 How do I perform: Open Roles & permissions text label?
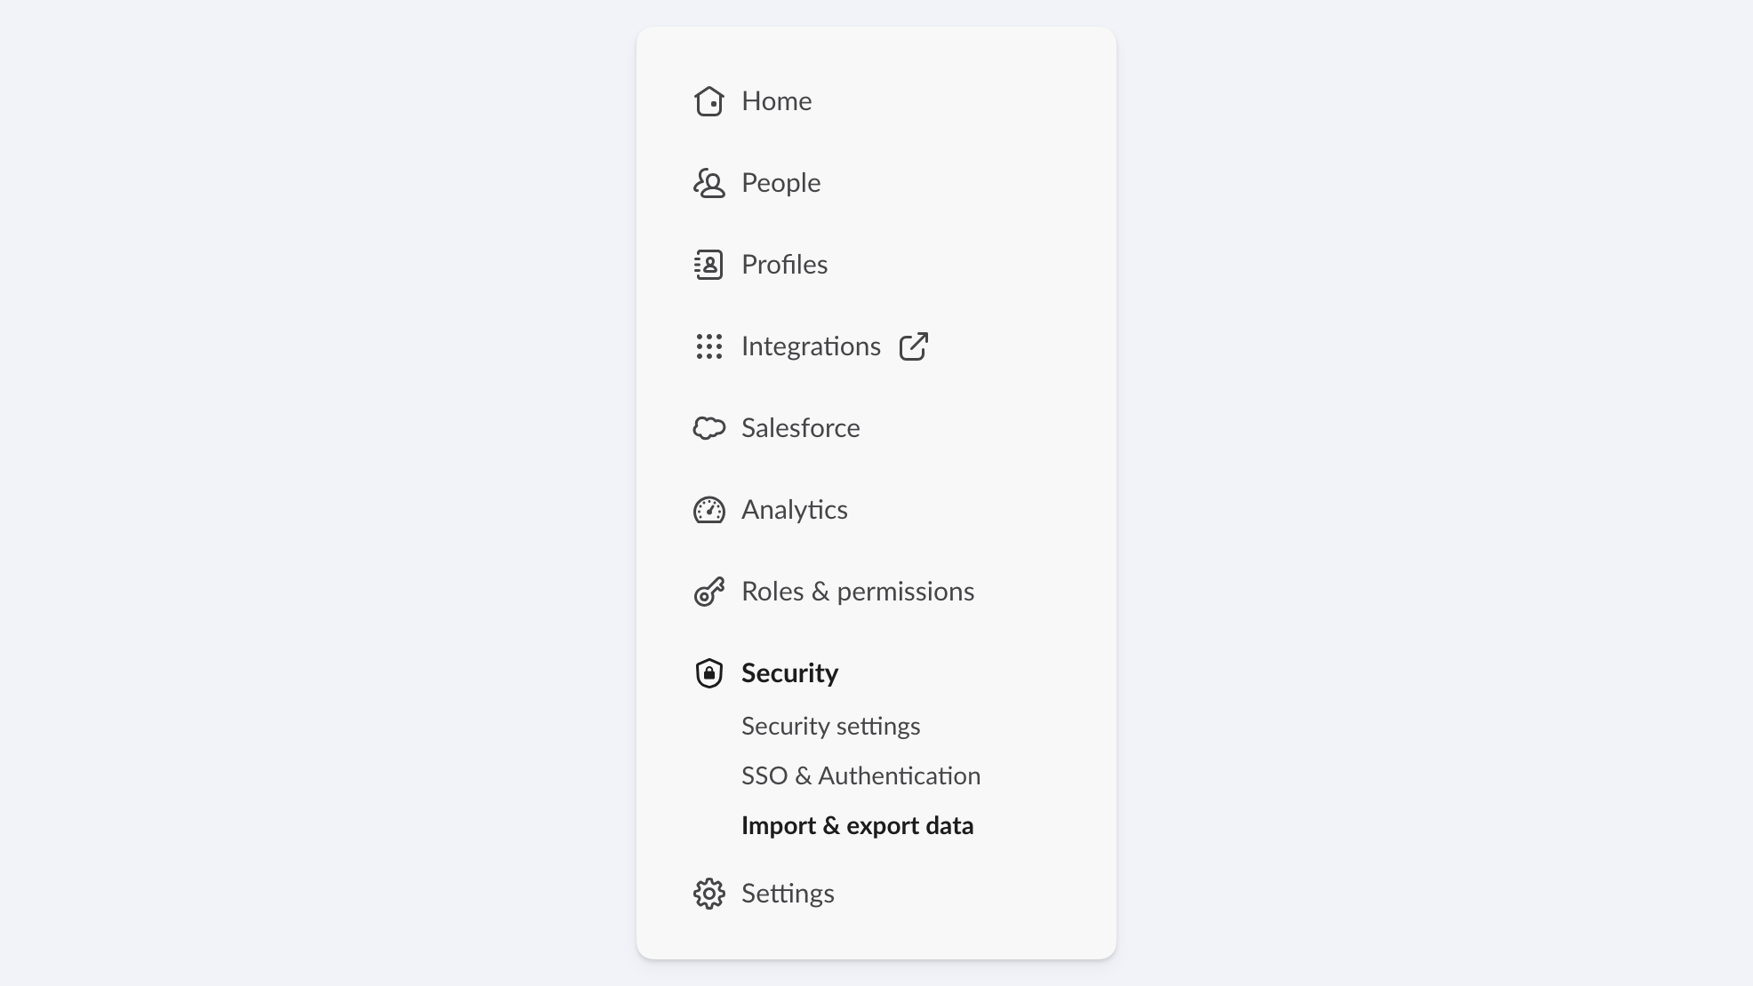point(857,592)
